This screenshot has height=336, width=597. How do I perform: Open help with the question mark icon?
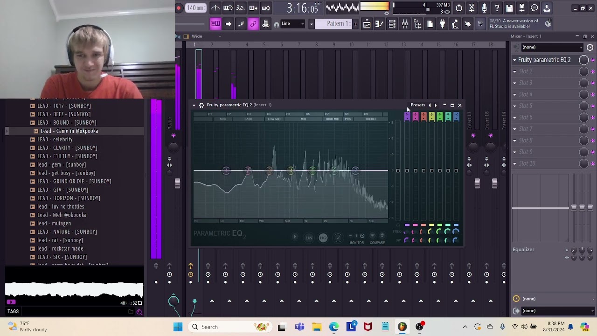pyautogui.click(x=497, y=8)
